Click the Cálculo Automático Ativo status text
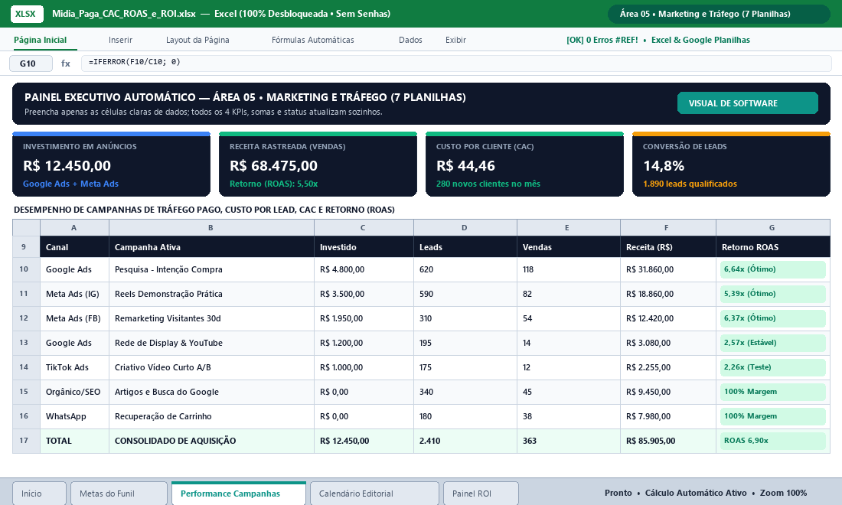The image size is (842, 505). [696, 493]
